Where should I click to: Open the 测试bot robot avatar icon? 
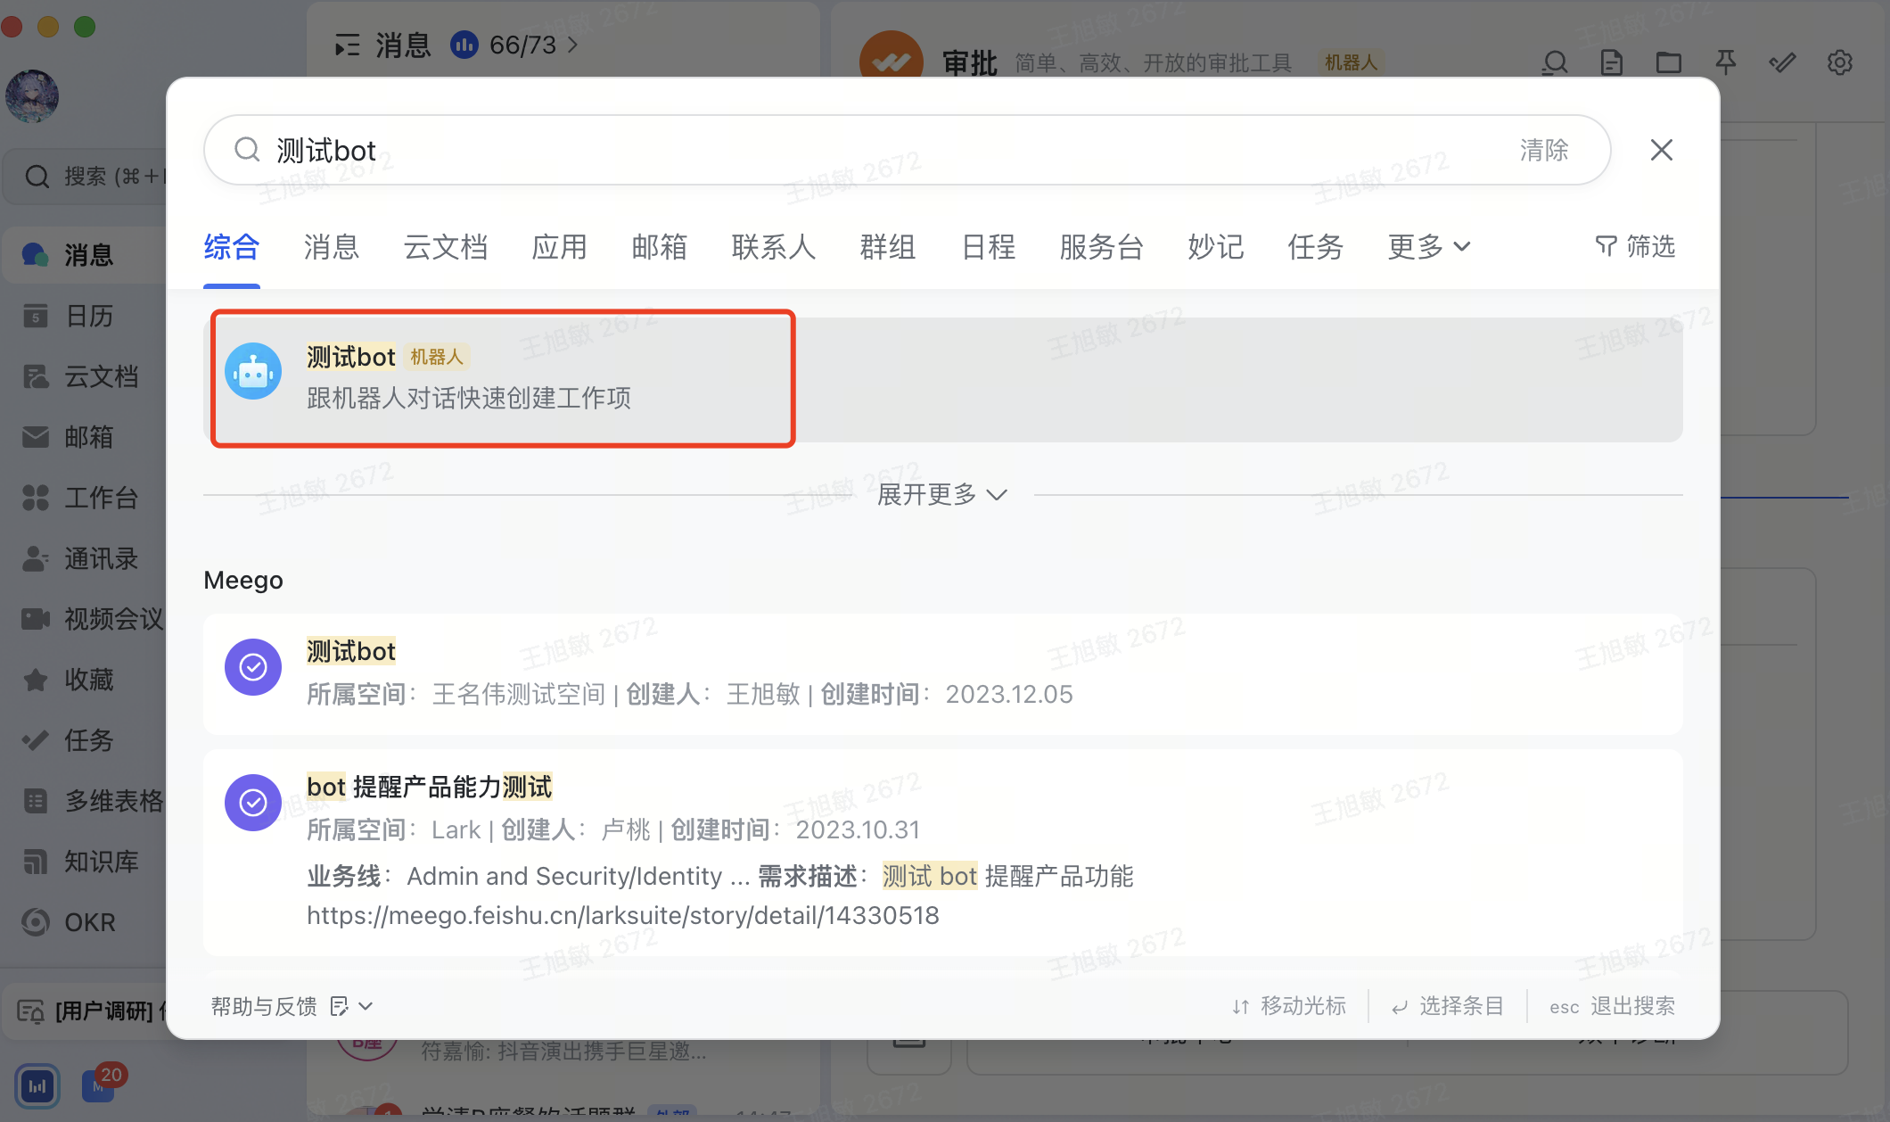[x=253, y=372]
